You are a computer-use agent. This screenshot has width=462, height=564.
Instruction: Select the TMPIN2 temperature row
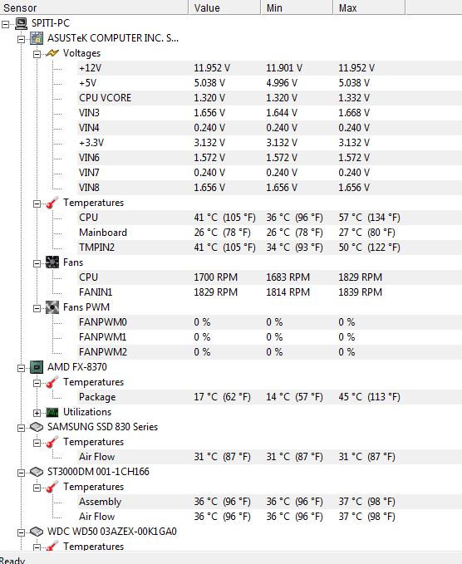pos(269,248)
